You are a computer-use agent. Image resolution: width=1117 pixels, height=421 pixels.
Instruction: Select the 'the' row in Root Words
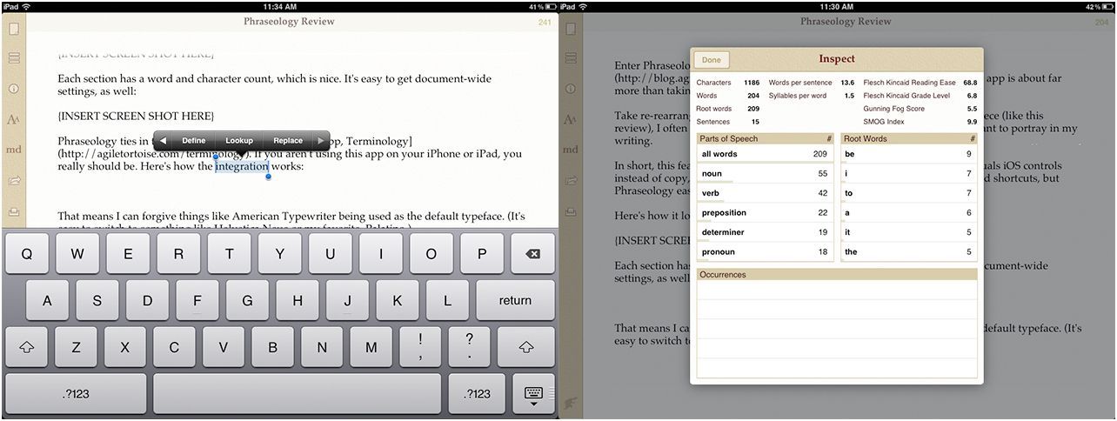pyautogui.click(x=908, y=252)
